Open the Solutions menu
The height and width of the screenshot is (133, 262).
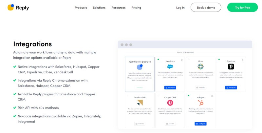99,8
